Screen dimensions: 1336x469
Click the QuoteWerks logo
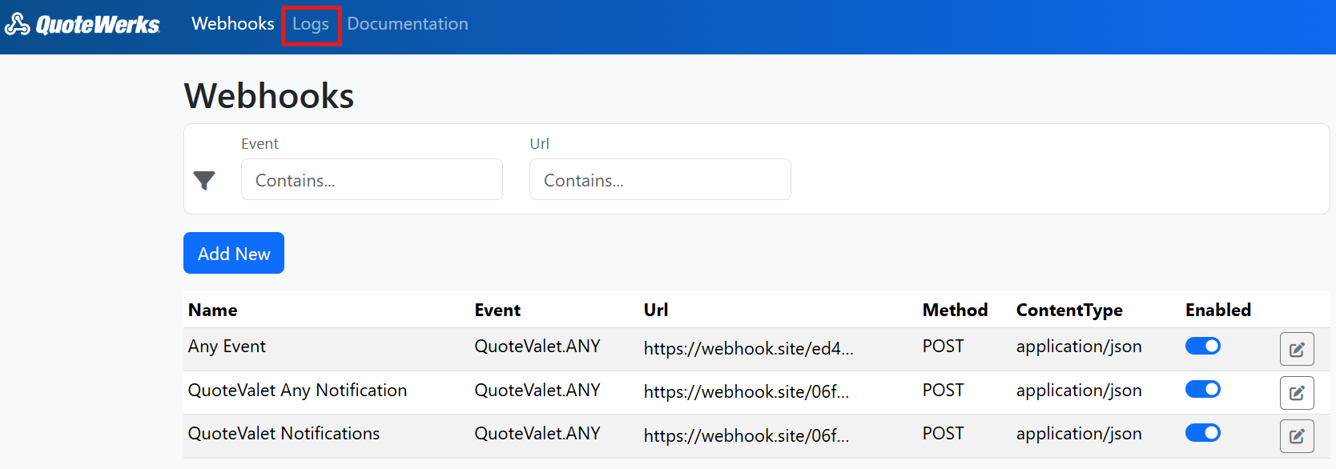(82, 25)
